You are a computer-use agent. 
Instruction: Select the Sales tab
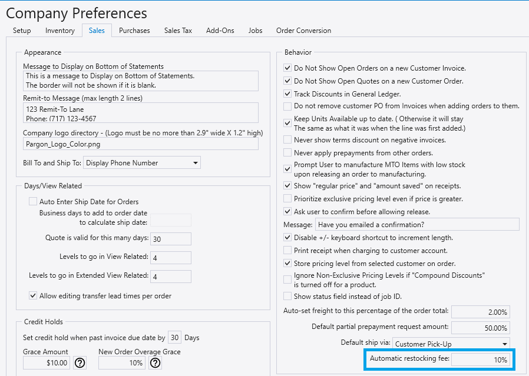click(x=97, y=31)
